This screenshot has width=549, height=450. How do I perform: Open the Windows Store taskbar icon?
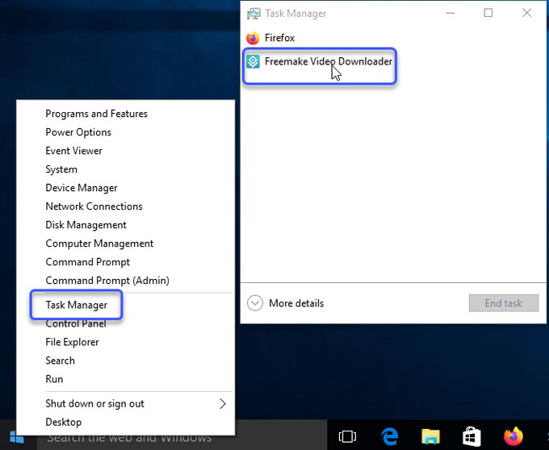(x=471, y=437)
